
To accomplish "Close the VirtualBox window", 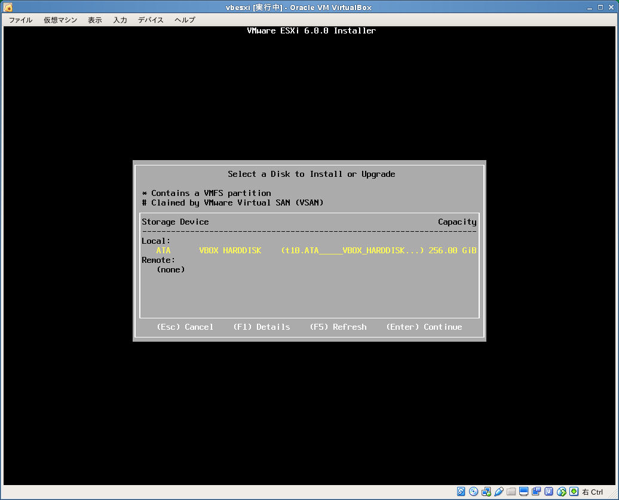I will tap(611, 8).
